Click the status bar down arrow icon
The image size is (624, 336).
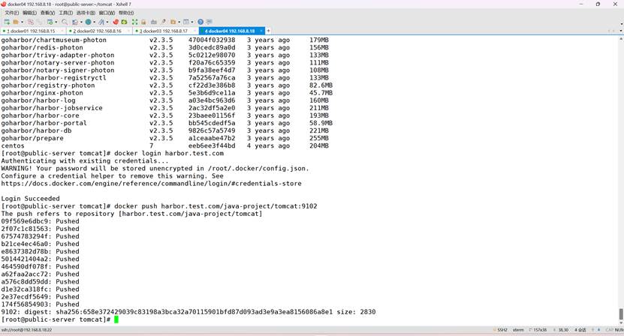pyautogui.click(x=598, y=330)
